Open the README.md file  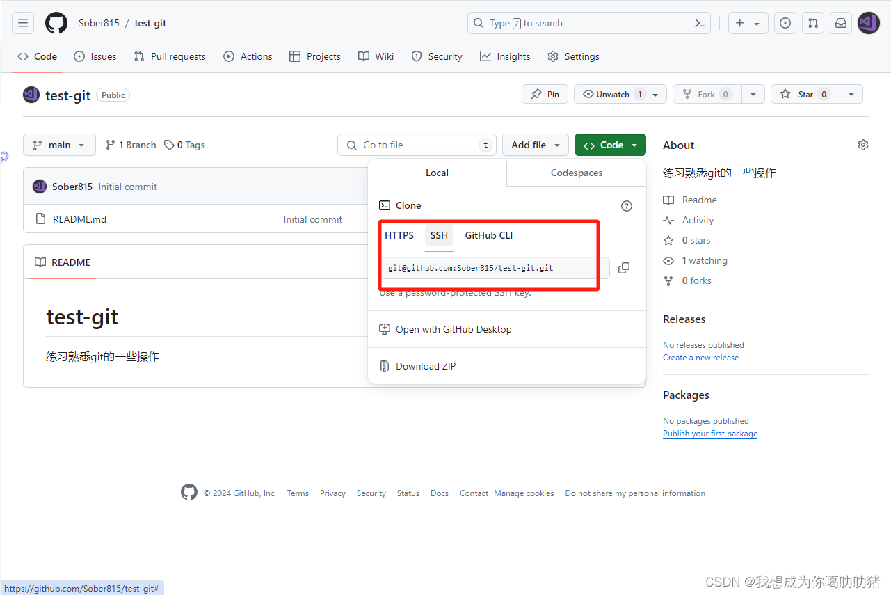pos(80,219)
